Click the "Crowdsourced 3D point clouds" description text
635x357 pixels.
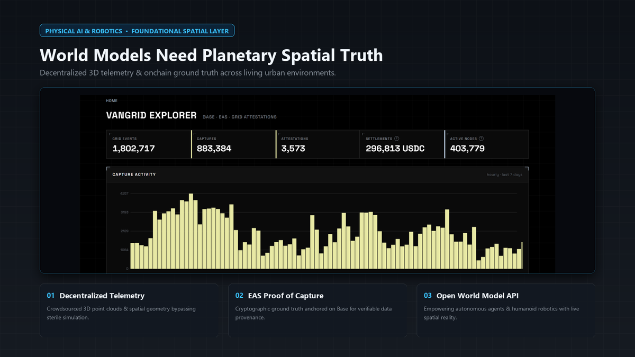121,313
